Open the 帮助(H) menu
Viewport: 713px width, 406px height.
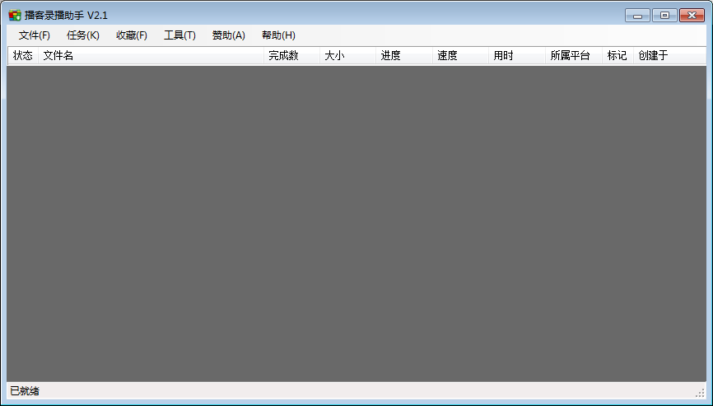[278, 35]
